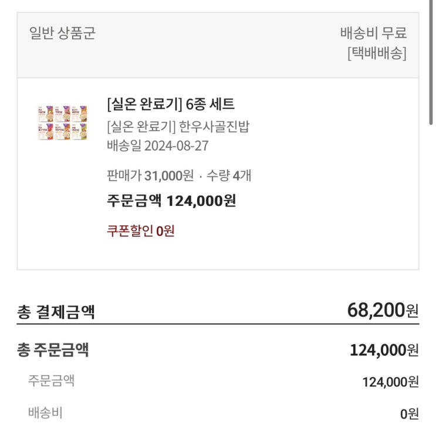
Task: Click the gray 주문금액 sub-item label
Action: click(x=52, y=381)
